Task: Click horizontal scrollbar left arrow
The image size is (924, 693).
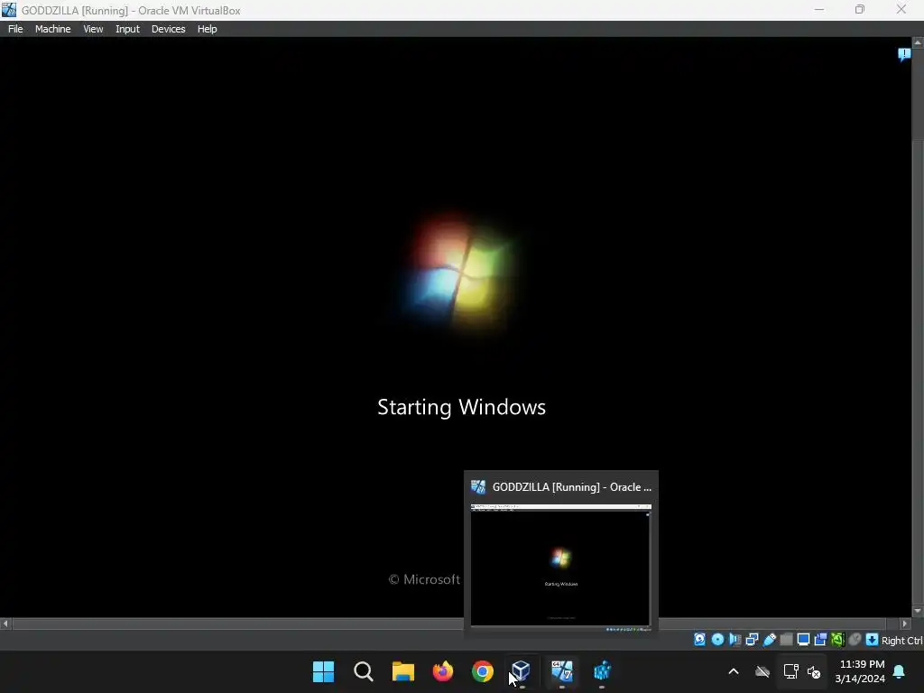Action: [x=5, y=624]
